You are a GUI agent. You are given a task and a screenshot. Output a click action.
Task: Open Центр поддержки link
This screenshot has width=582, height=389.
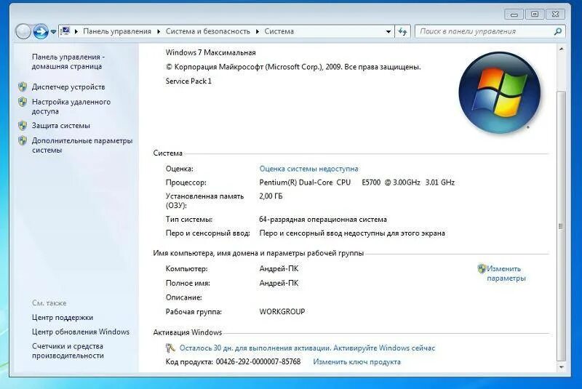[63, 318]
